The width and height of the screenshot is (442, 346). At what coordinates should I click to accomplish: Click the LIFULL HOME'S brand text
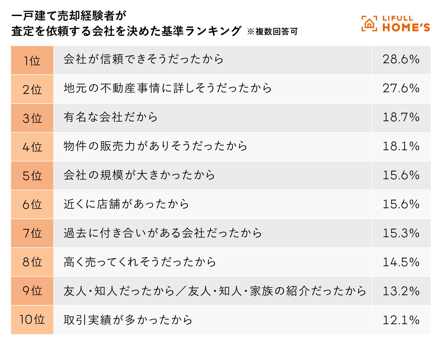[406, 24]
